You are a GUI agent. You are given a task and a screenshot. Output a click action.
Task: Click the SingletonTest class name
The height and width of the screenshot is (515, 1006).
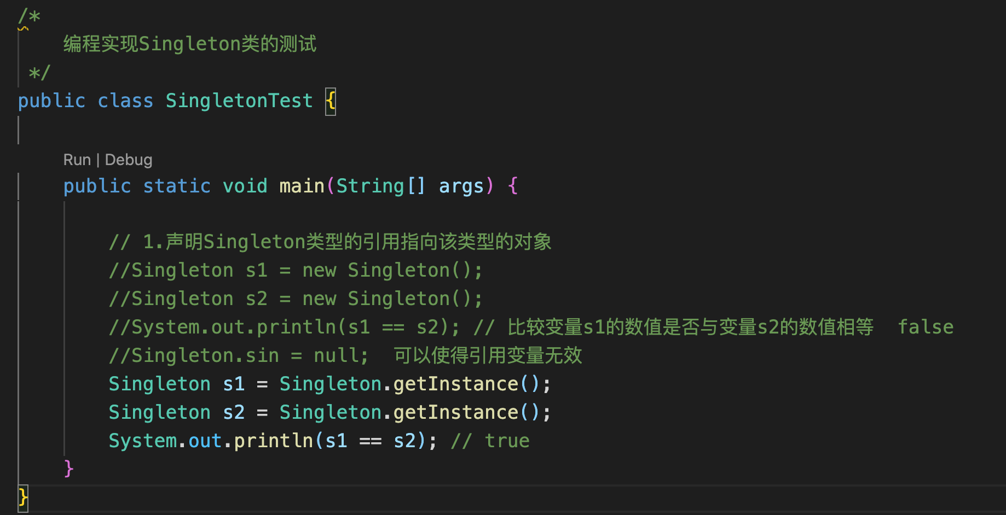point(239,101)
